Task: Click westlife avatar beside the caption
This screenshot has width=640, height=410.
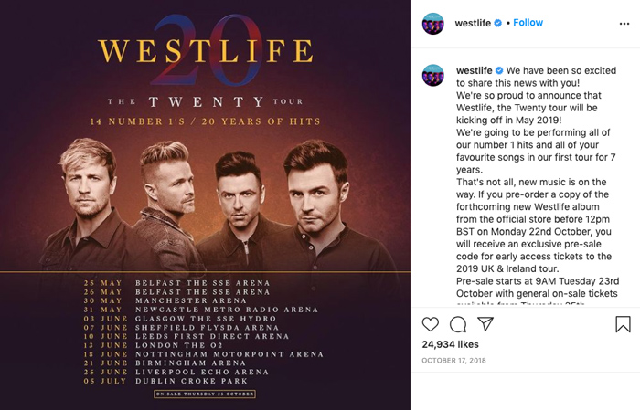Action: [433, 75]
